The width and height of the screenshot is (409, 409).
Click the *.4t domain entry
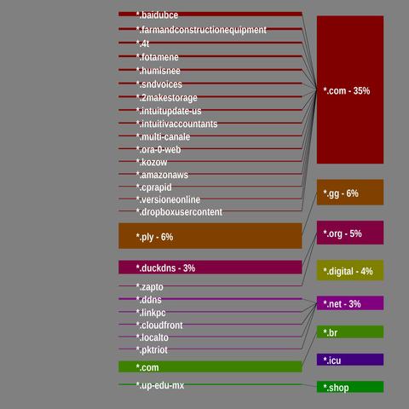[x=142, y=43]
